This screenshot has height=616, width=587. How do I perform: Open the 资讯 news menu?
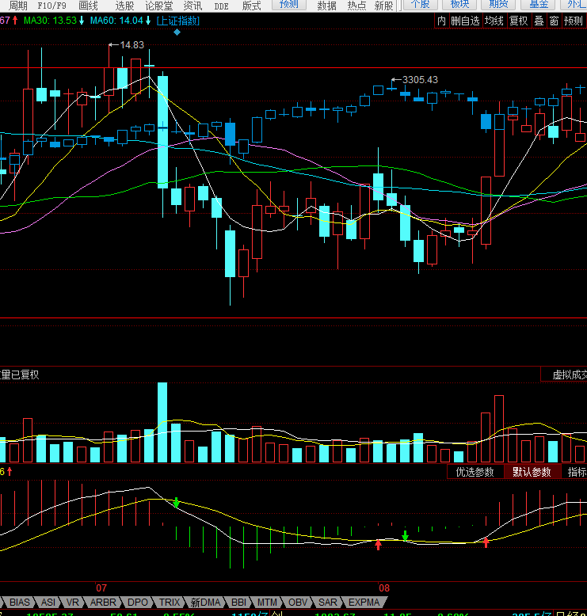pos(192,6)
